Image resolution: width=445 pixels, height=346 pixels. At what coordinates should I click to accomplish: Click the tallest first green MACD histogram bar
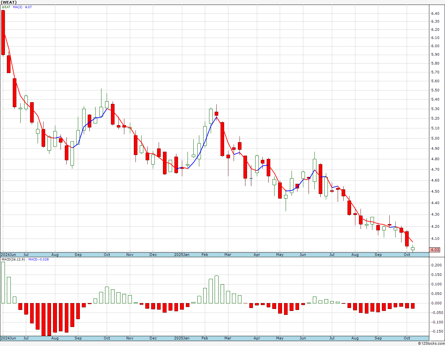(x=3, y=282)
